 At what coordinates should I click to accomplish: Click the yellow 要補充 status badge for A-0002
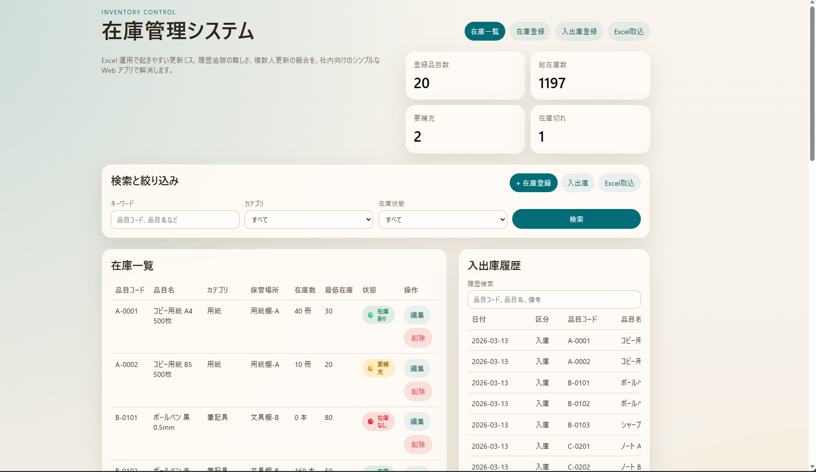click(379, 368)
